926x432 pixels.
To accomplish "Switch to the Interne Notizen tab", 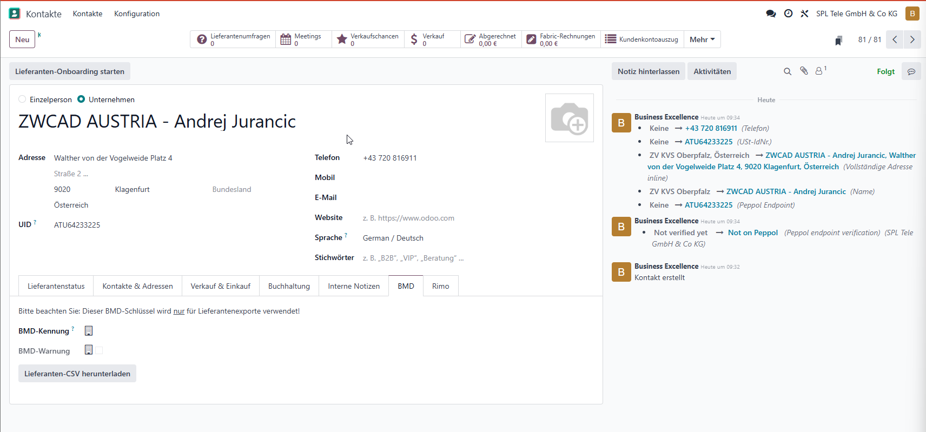I will [x=354, y=286].
